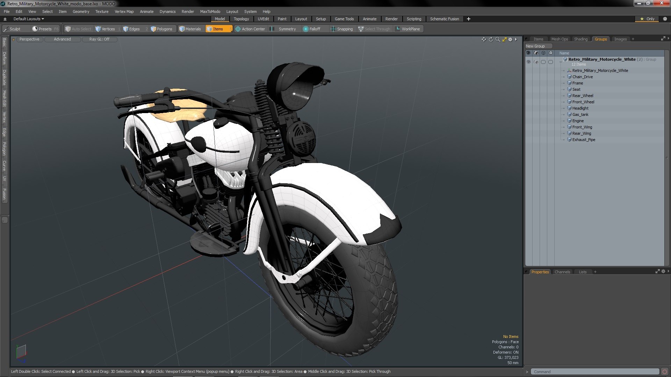Add a new tab to Groups panel

(633, 39)
